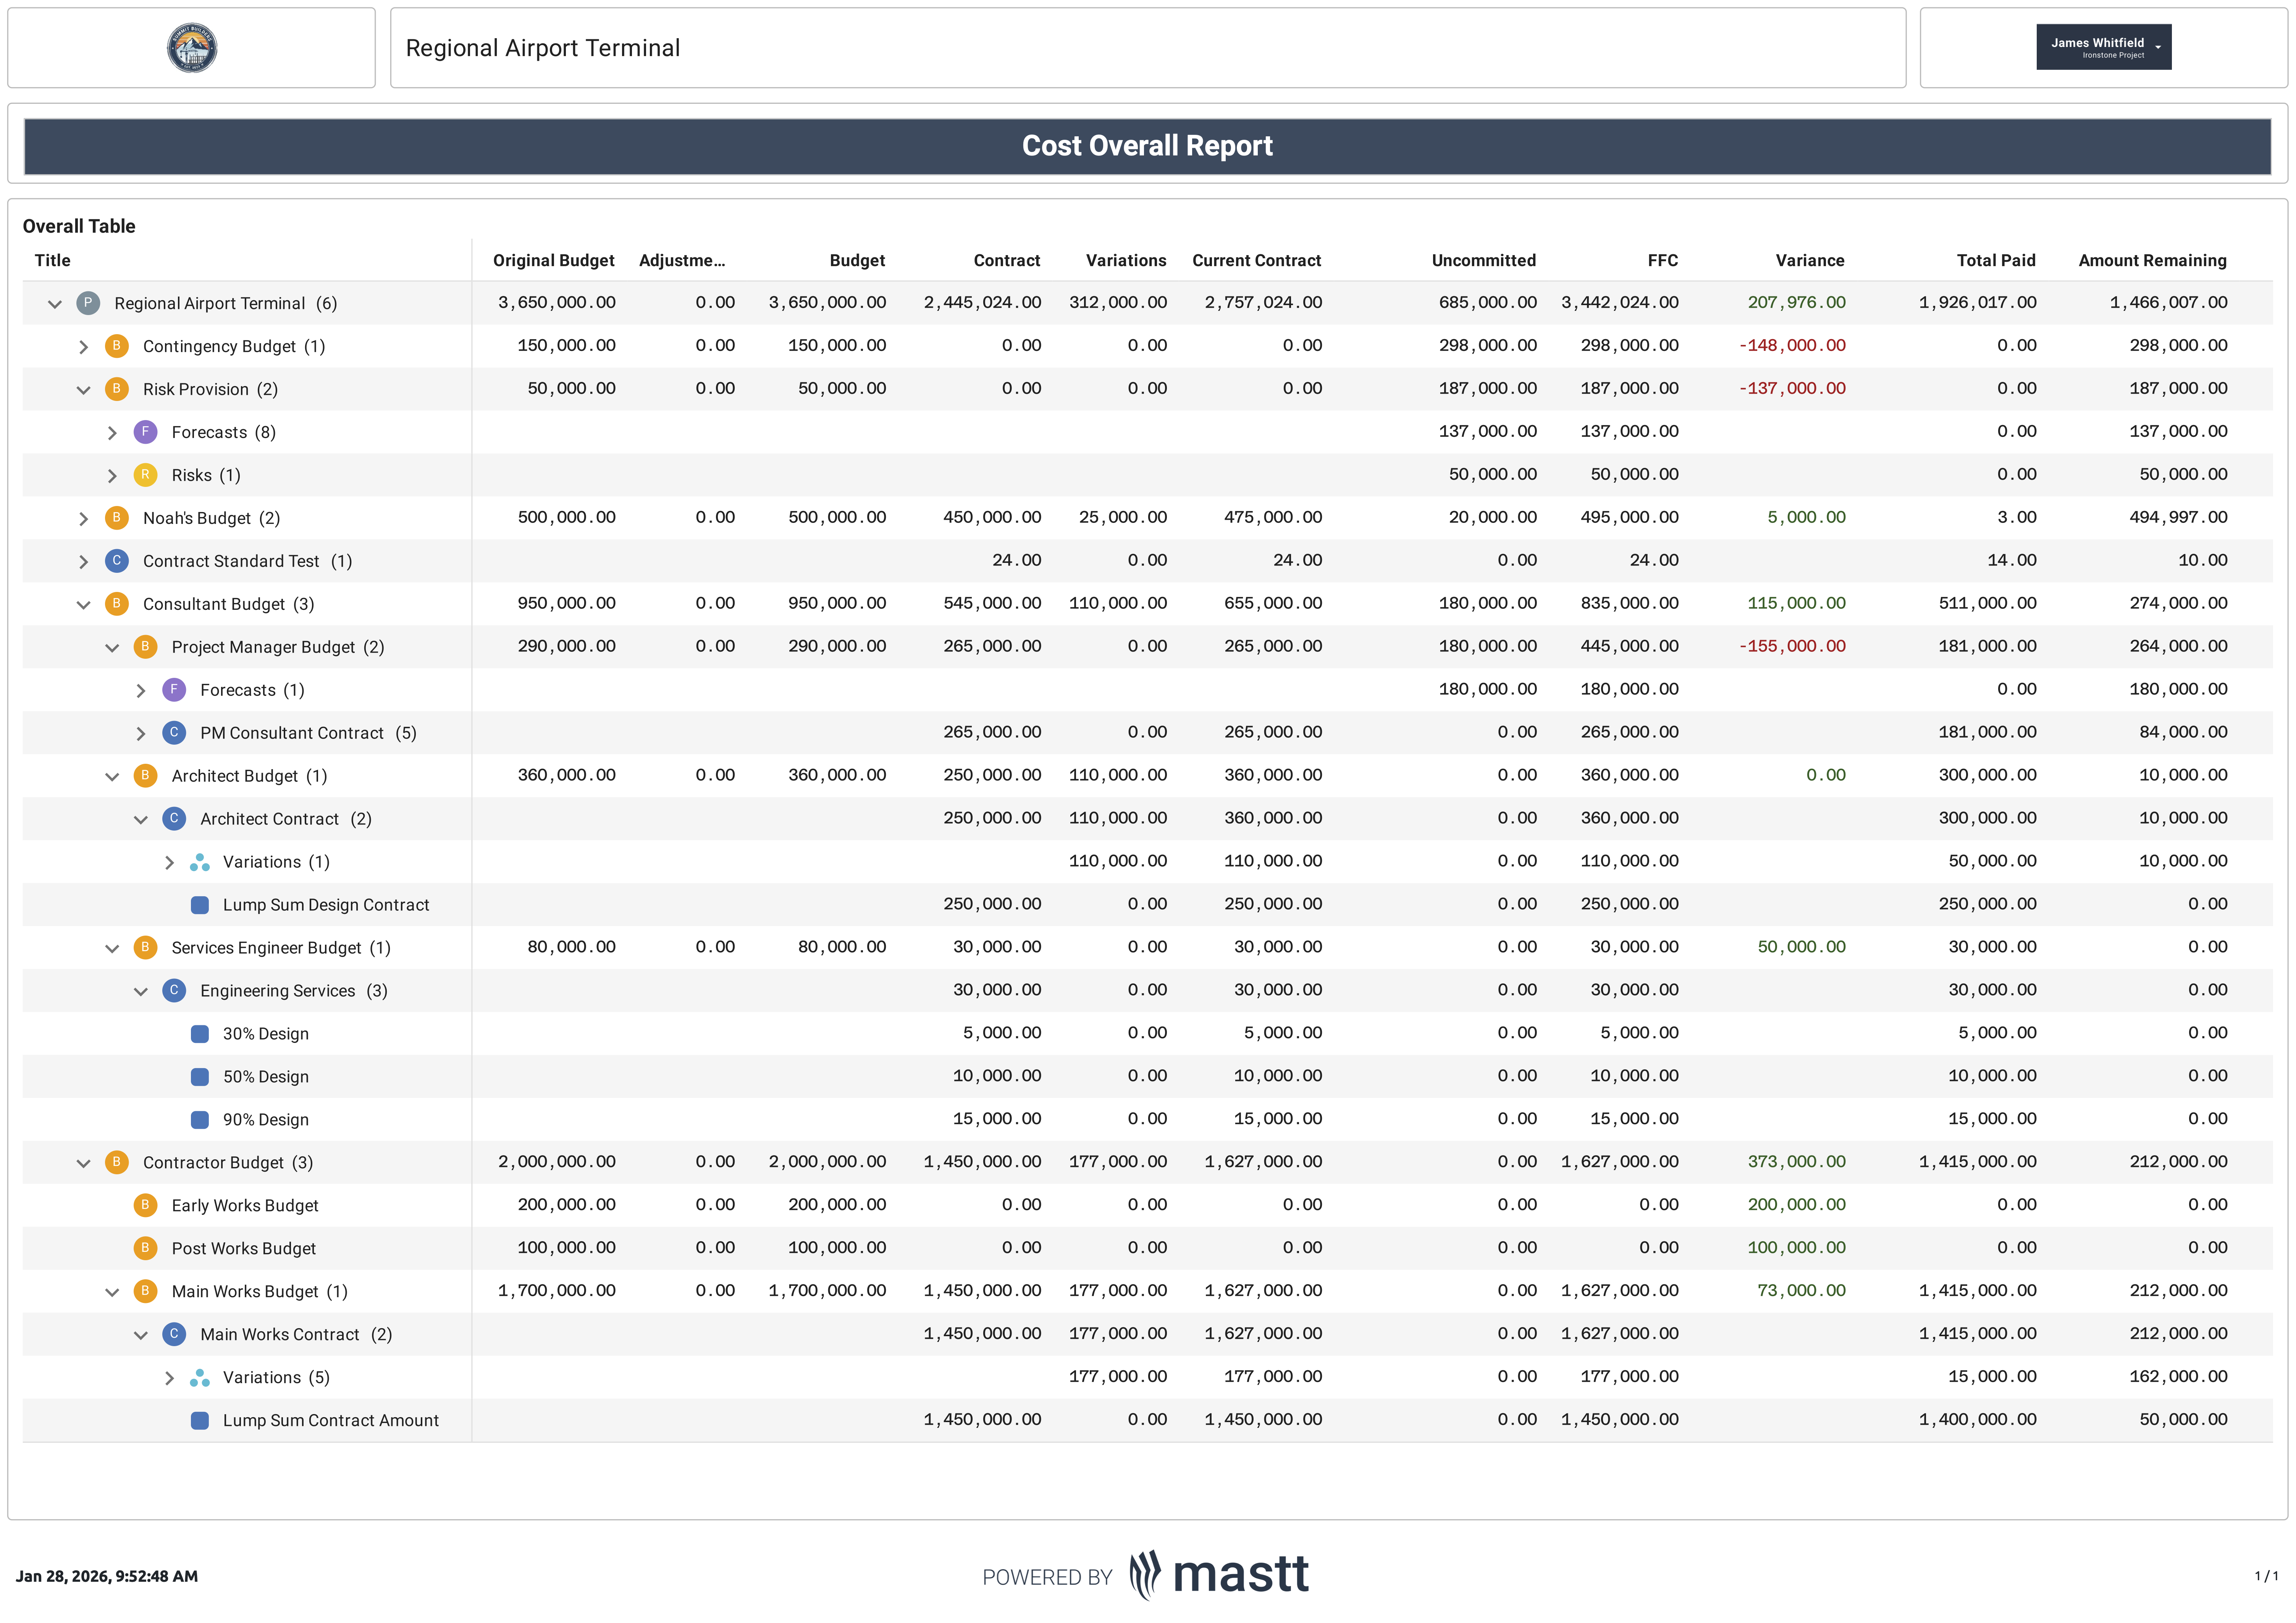Expand the PM Consultant Contract row
Image resolution: width=2296 pixels, height=1623 pixels.
point(142,732)
